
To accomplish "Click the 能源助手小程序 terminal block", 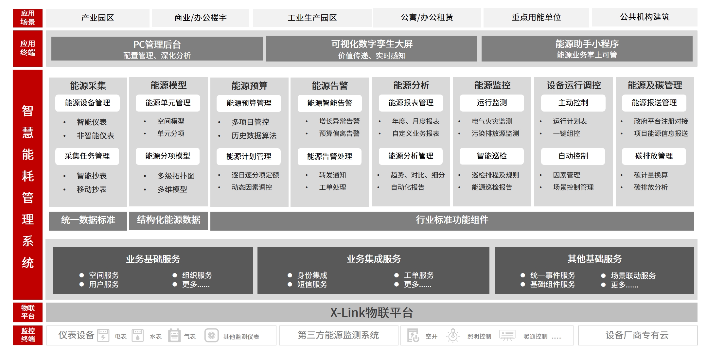I will [587, 49].
